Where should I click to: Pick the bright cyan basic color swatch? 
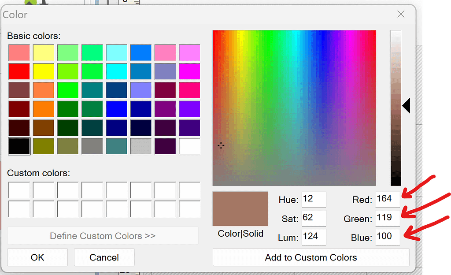(x=116, y=71)
